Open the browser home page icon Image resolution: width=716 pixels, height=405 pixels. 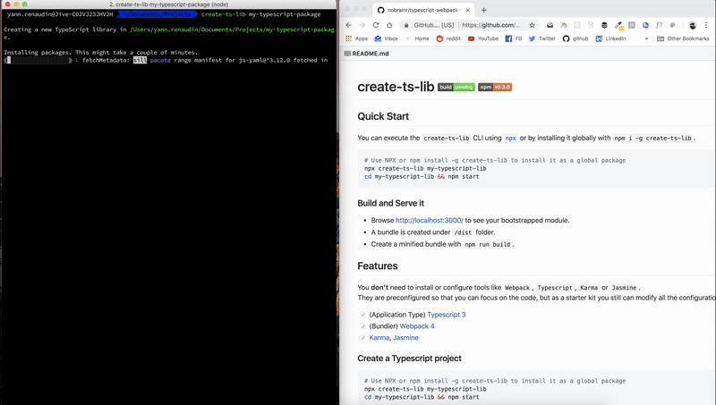[x=389, y=25]
